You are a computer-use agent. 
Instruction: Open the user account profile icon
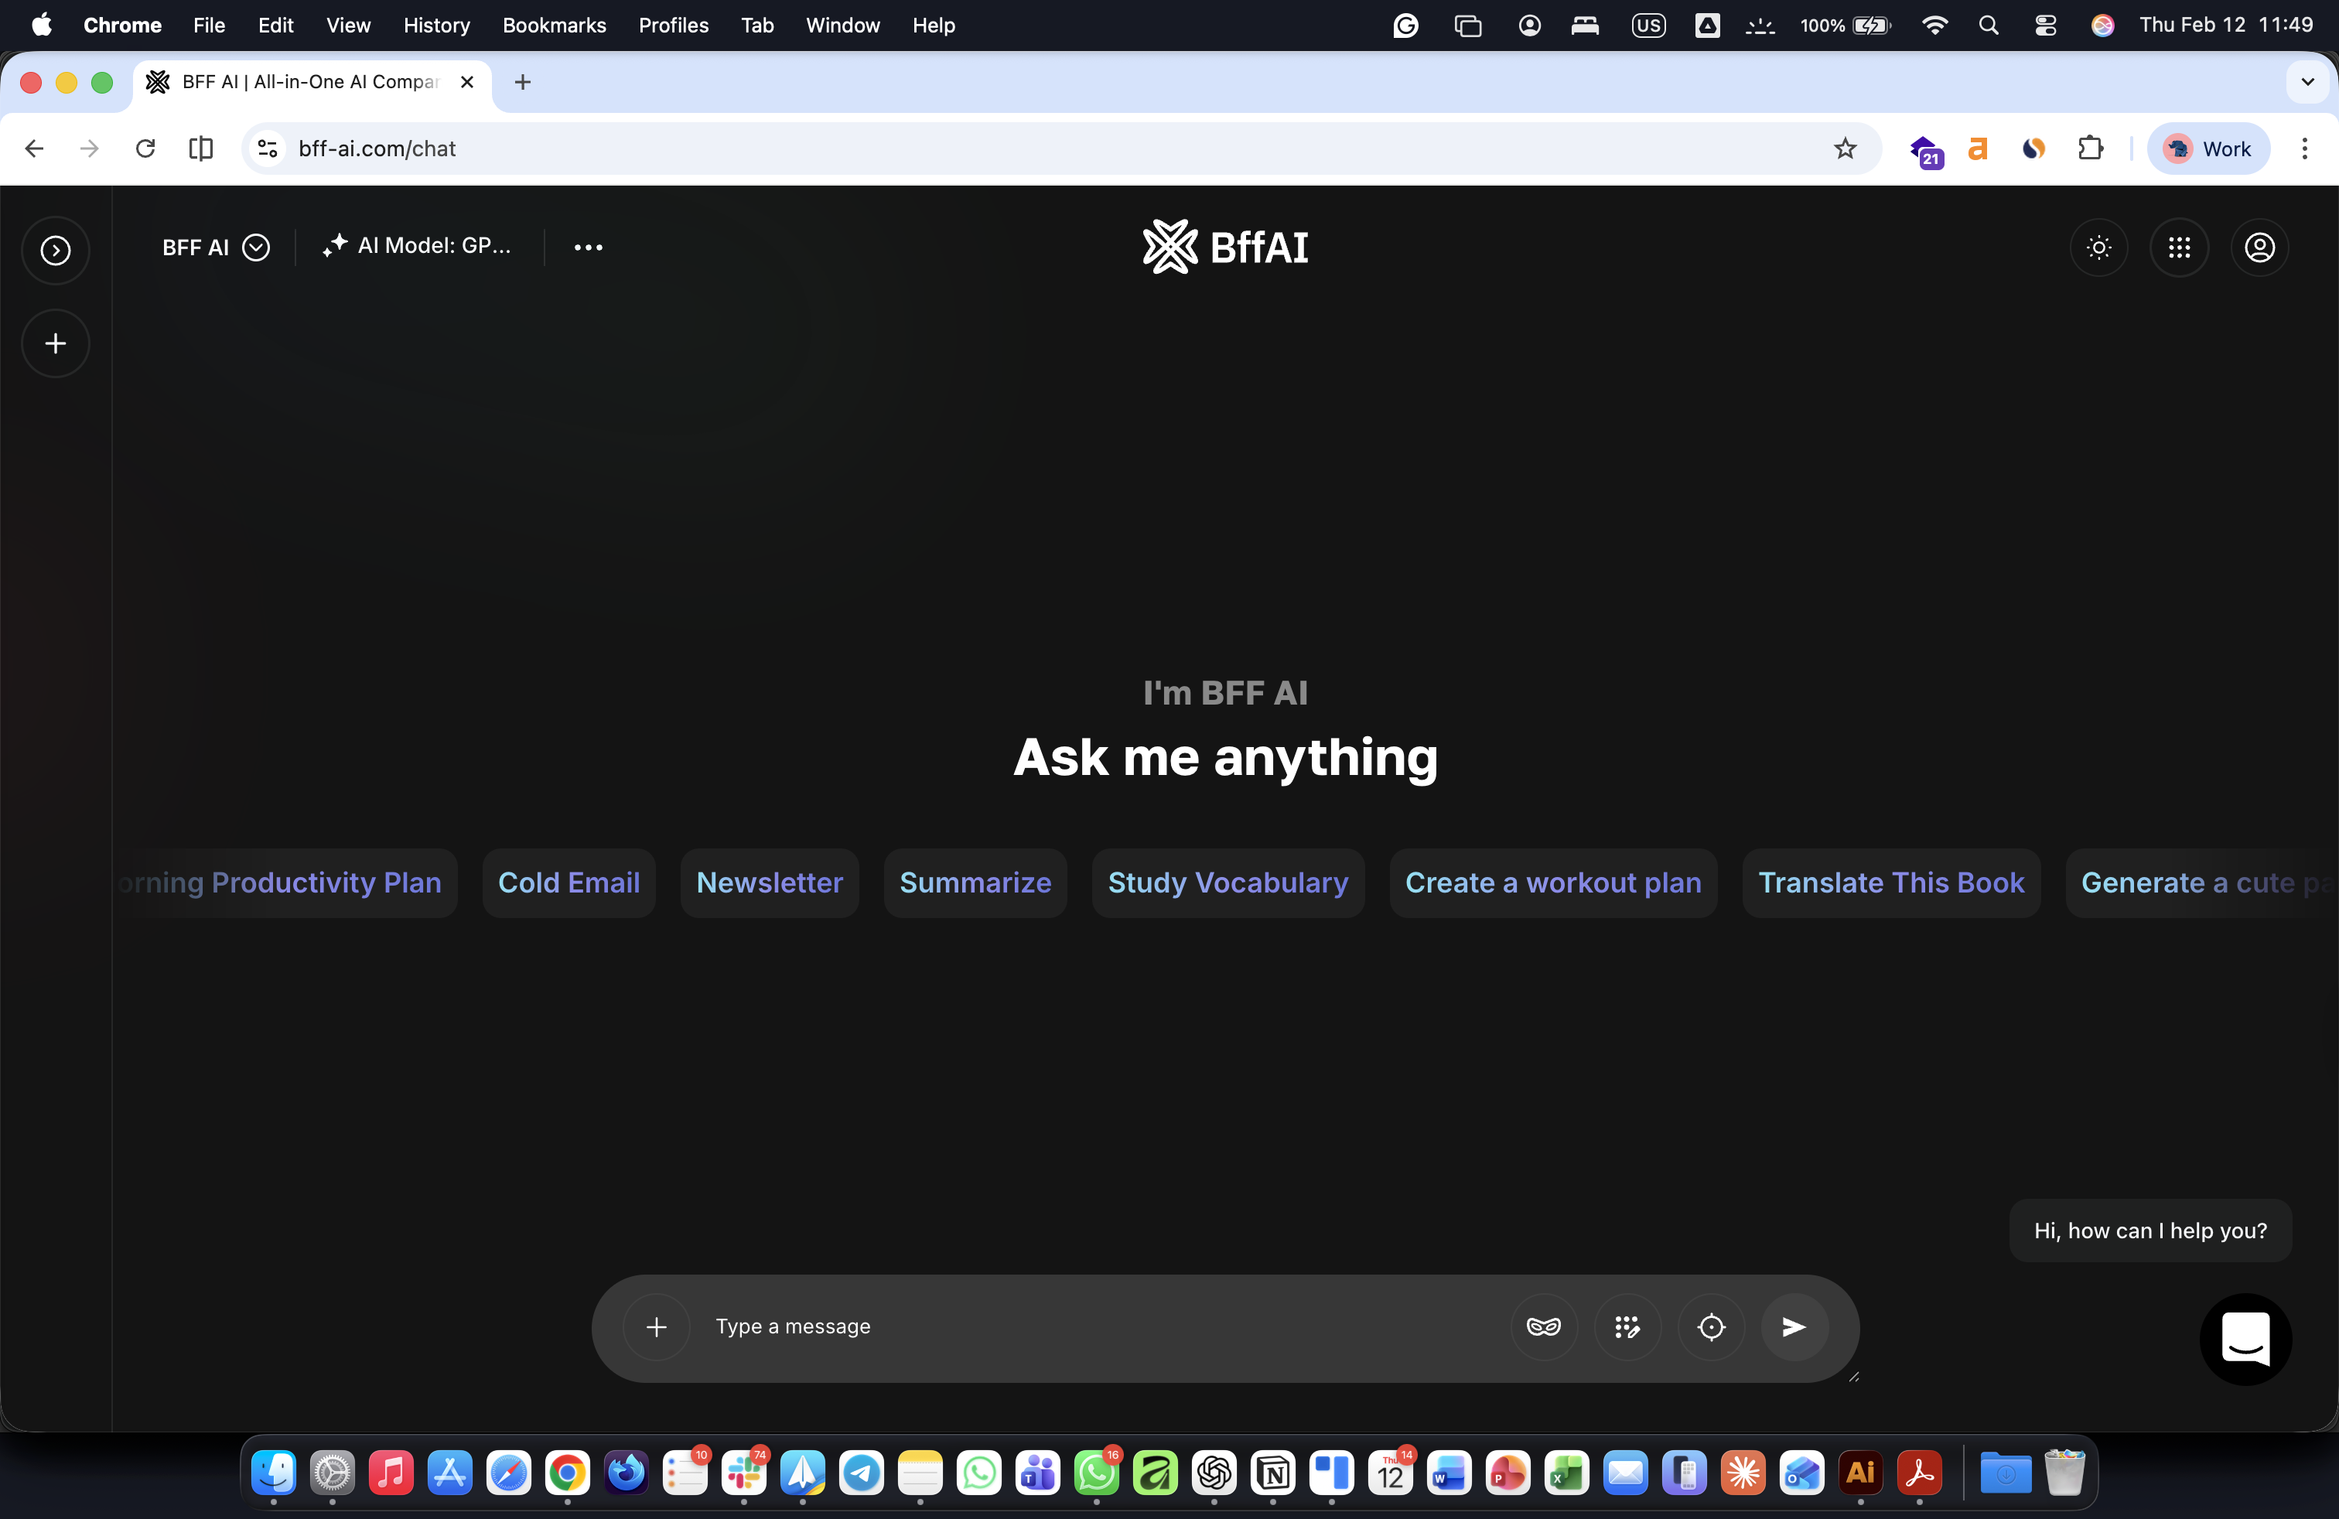[2259, 247]
